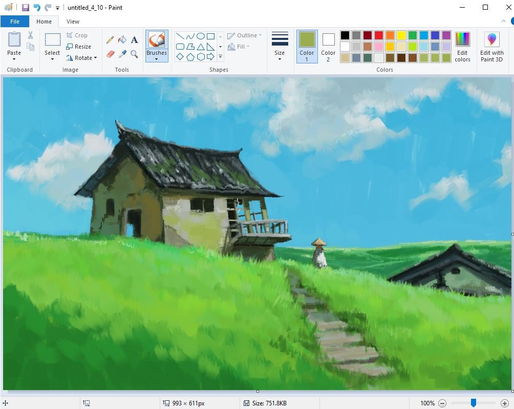This screenshot has height=409, width=514.
Task: Pick the pink color swatch
Action: (x=379, y=47)
